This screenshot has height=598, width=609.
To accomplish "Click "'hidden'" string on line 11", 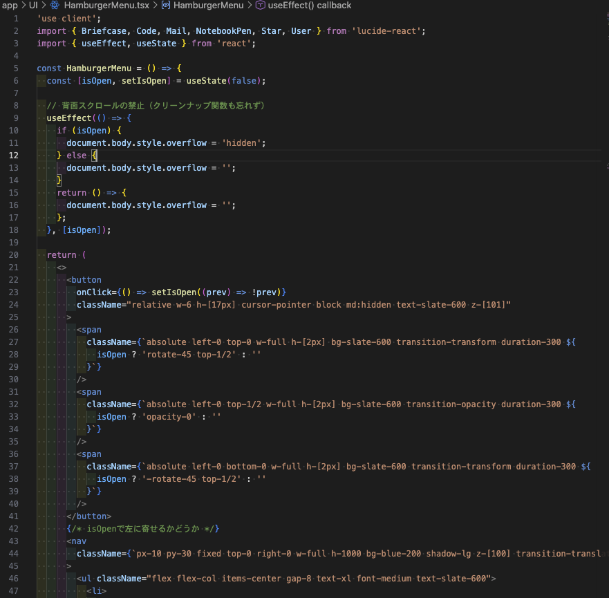I will [x=241, y=143].
